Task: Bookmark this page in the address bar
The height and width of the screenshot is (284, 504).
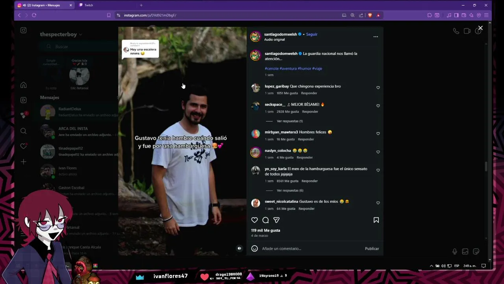Action: click(109, 15)
